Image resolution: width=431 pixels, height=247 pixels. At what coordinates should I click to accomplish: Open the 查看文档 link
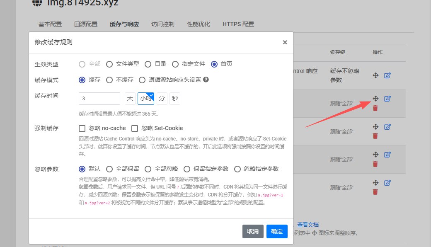tap(308, 225)
